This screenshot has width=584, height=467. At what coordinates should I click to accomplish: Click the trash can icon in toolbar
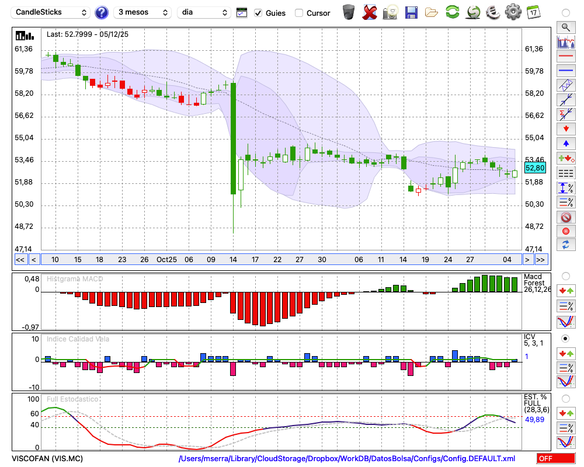pos(349,12)
